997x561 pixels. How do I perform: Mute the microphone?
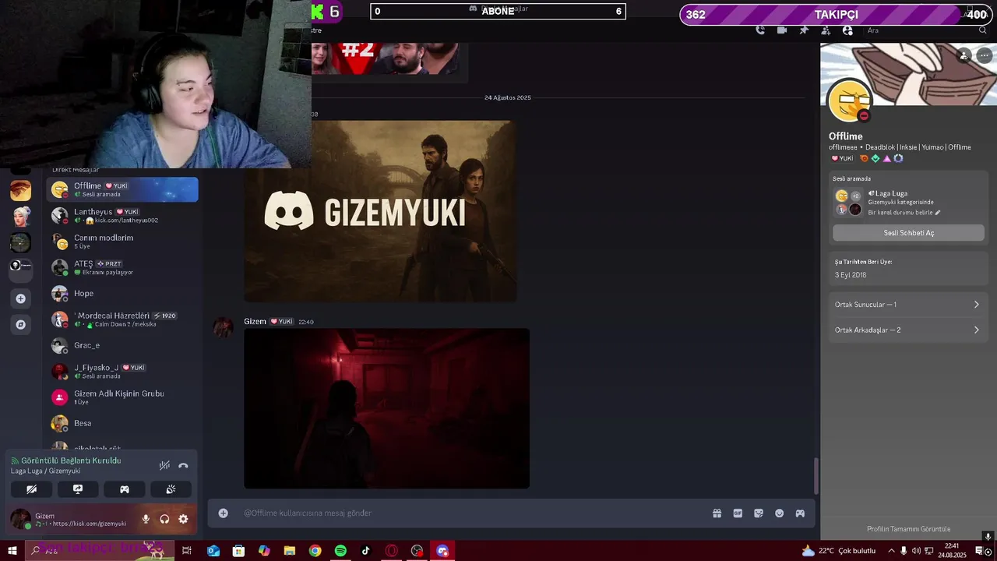click(146, 519)
